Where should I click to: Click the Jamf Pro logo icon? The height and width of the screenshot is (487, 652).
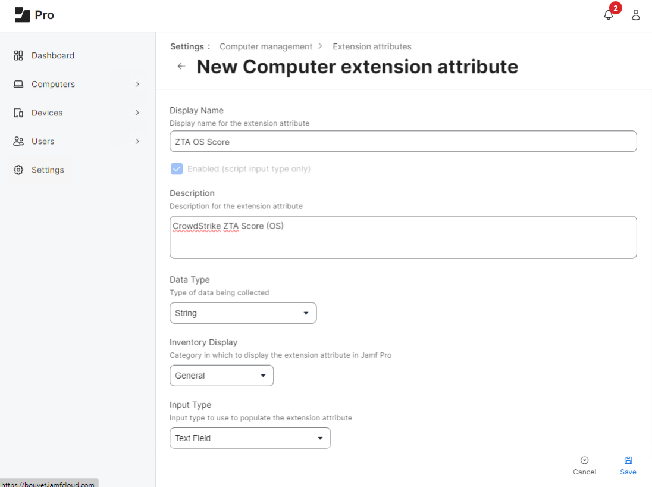(22, 15)
